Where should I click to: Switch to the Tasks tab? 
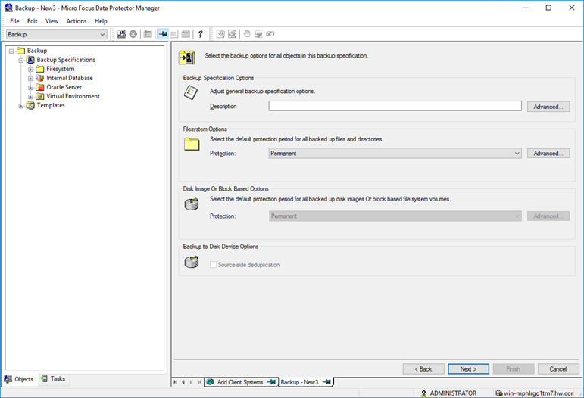click(x=54, y=378)
